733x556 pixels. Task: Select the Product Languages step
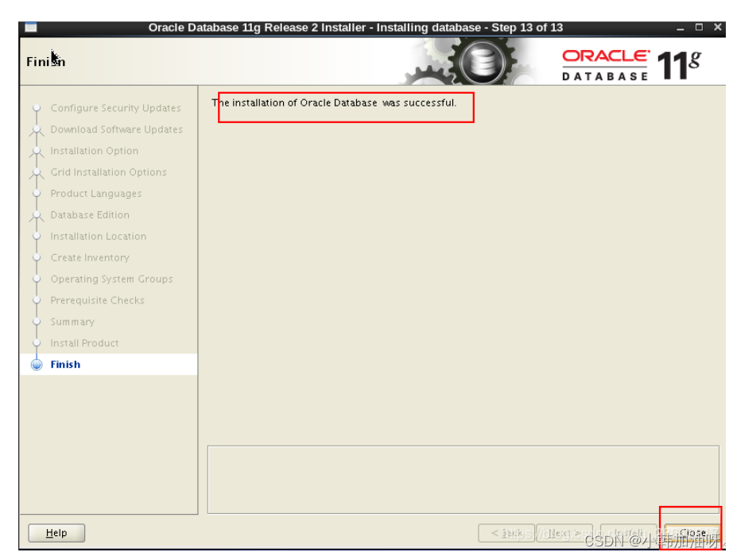click(x=96, y=194)
